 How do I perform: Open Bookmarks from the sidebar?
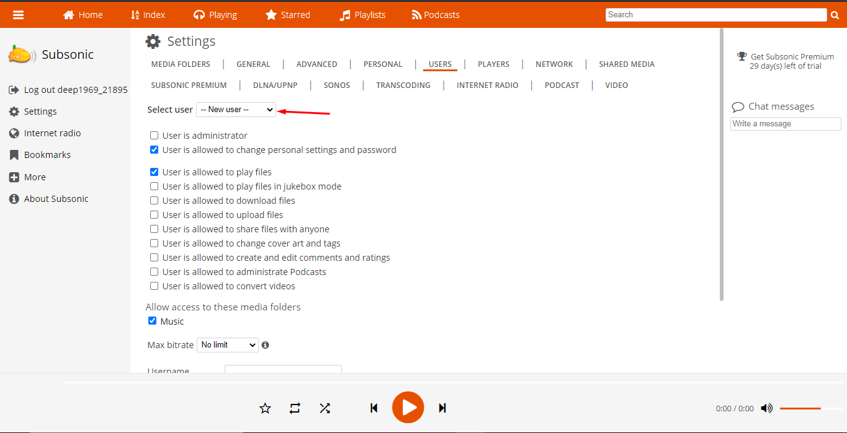tap(48, 154)
